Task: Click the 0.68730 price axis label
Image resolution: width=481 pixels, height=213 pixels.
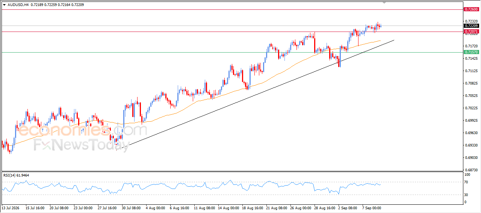Action: coord(471,170)
